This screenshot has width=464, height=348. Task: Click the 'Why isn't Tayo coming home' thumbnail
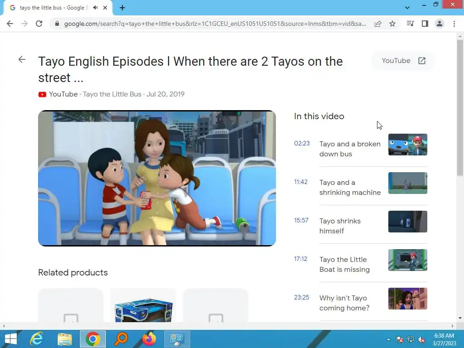click(408, 298)
